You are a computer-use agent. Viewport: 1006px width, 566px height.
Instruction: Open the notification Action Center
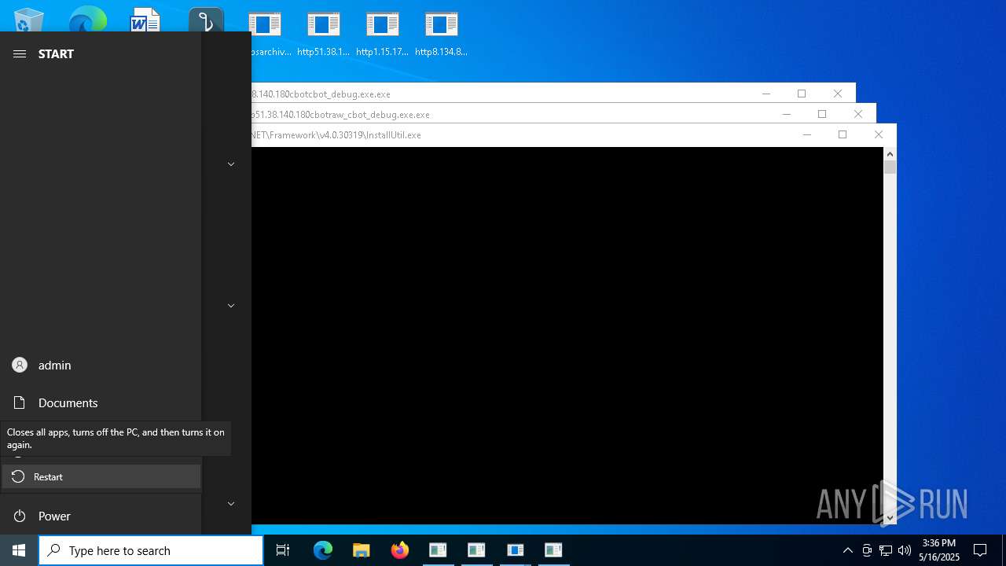click(980, 550)
